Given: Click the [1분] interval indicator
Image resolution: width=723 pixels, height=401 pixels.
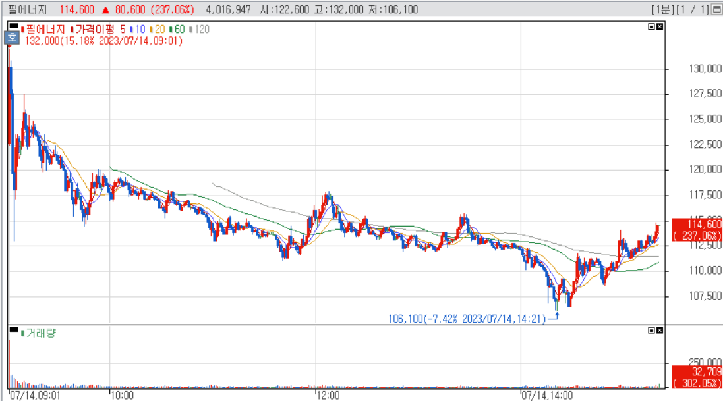Looking at the screenshot, I should pos(662,10).
